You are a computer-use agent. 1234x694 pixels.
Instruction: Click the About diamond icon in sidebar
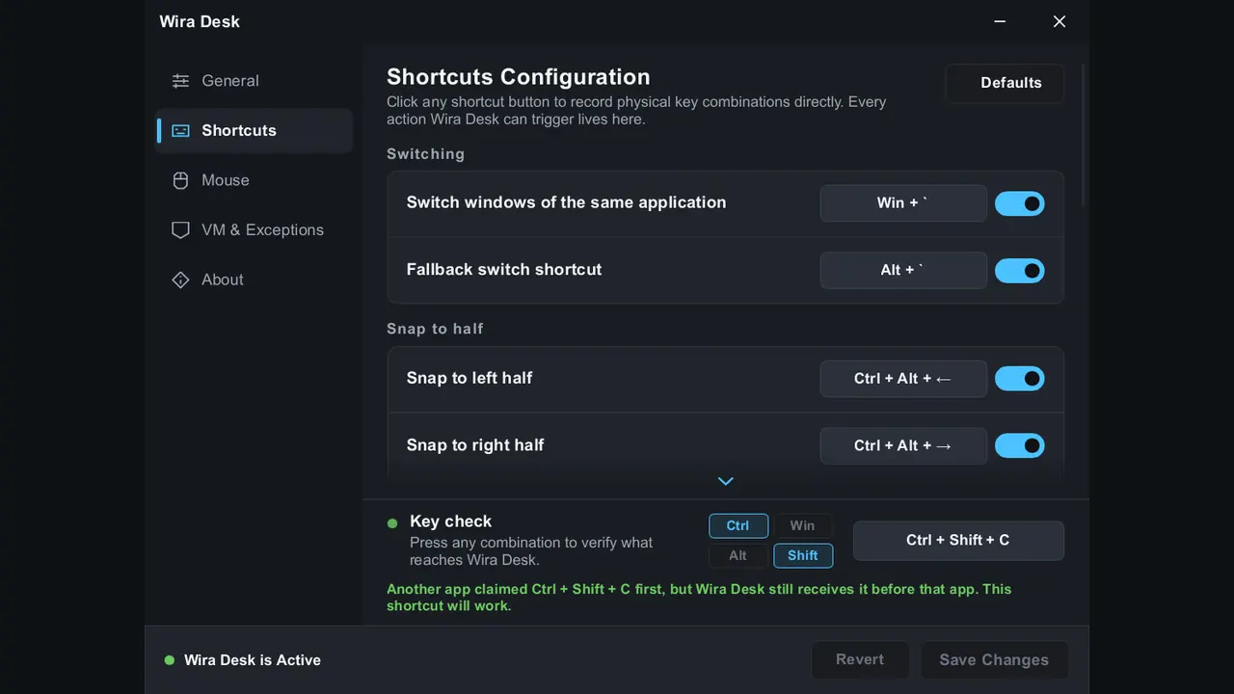[x=180, y=280]
